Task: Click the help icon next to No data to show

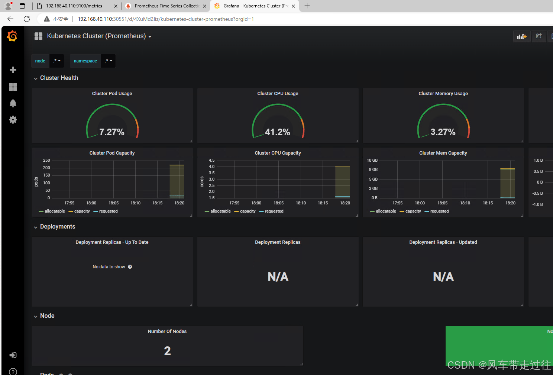Action: click(130, 267)
